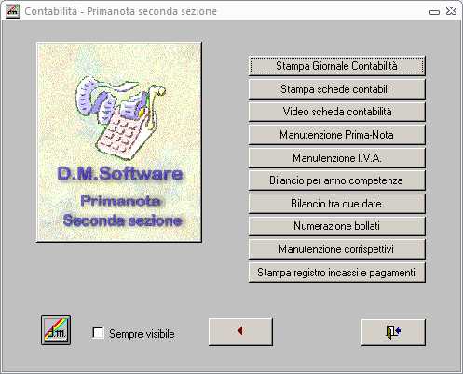Open Stampa registro incassi e pagamenti
Viewport: 463px width, 374px height.
pos(336,273)
